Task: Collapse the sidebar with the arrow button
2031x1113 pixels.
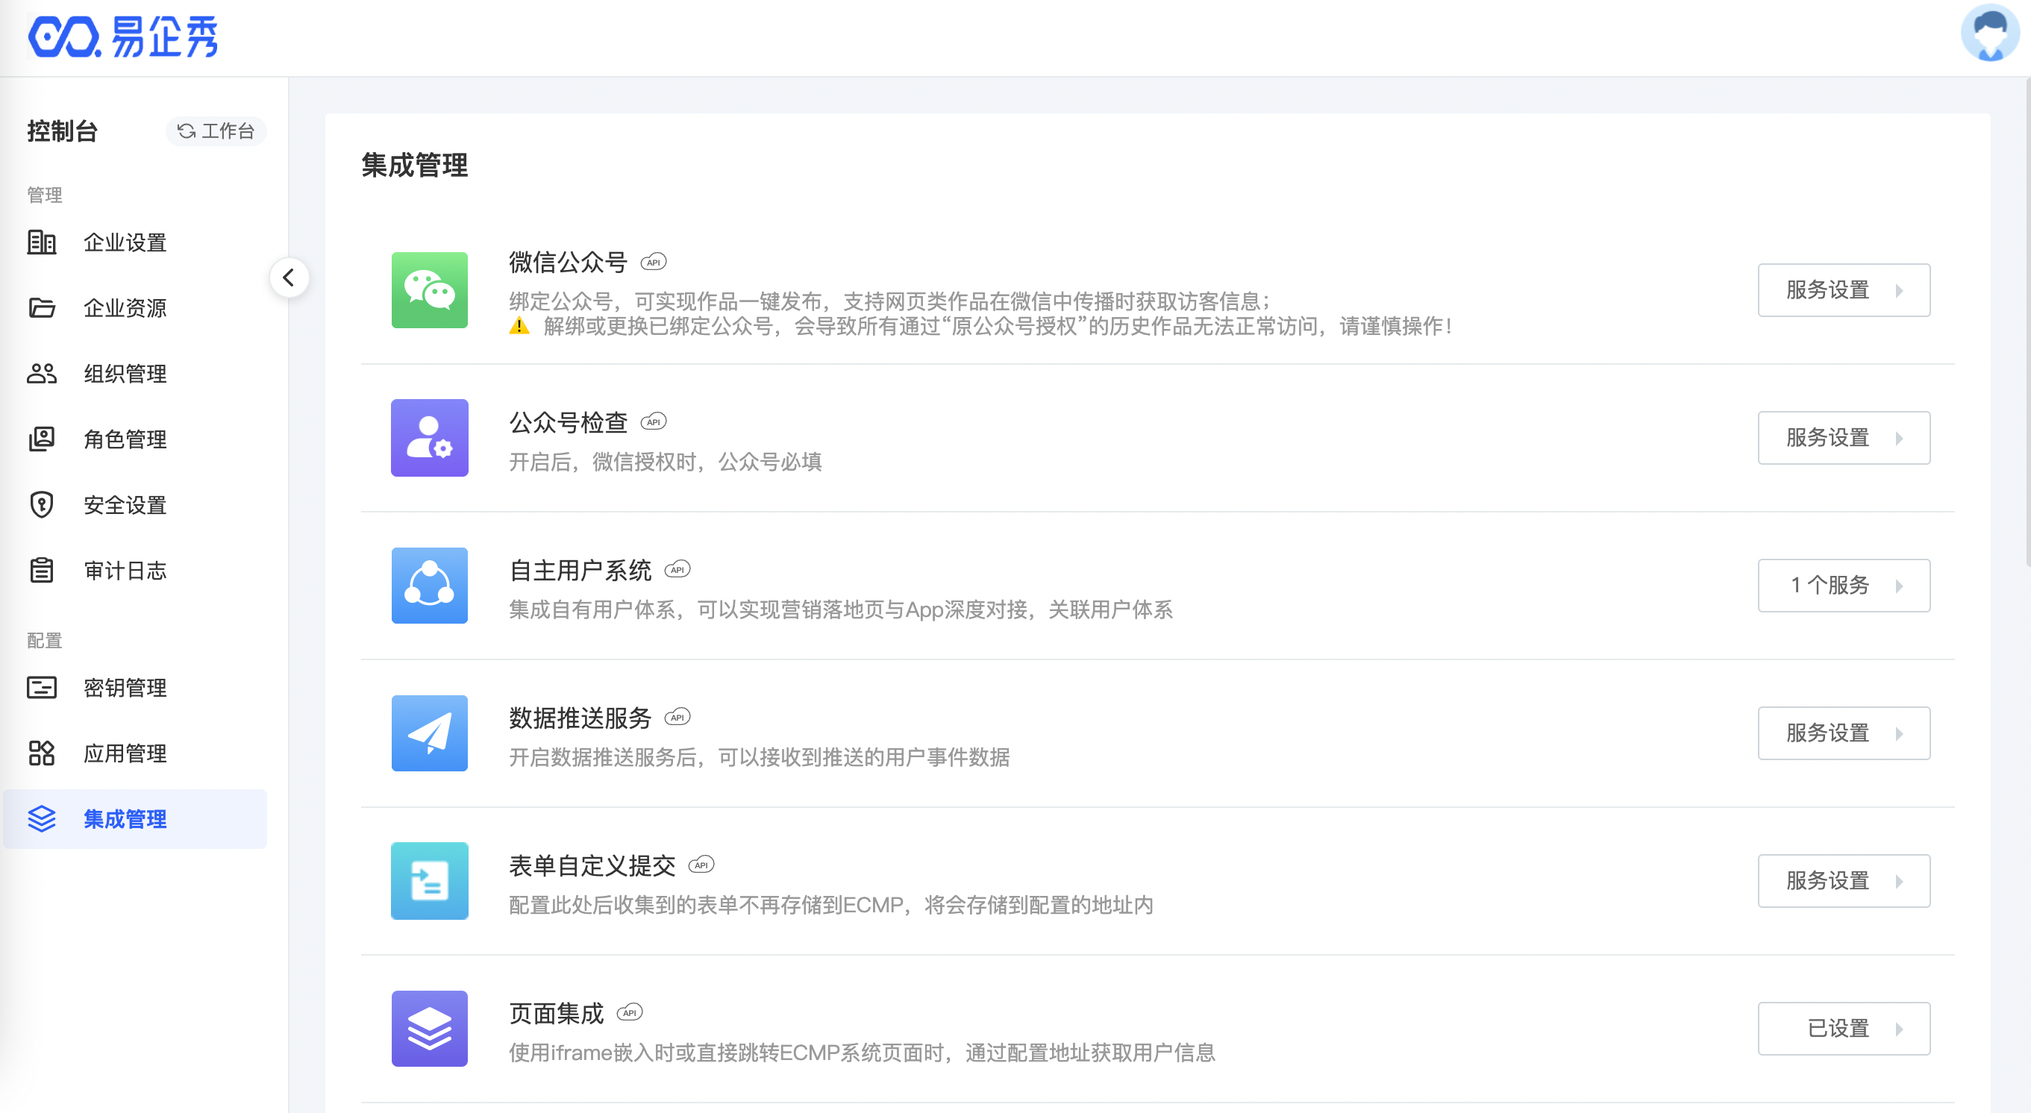Action: coord(289,278)
